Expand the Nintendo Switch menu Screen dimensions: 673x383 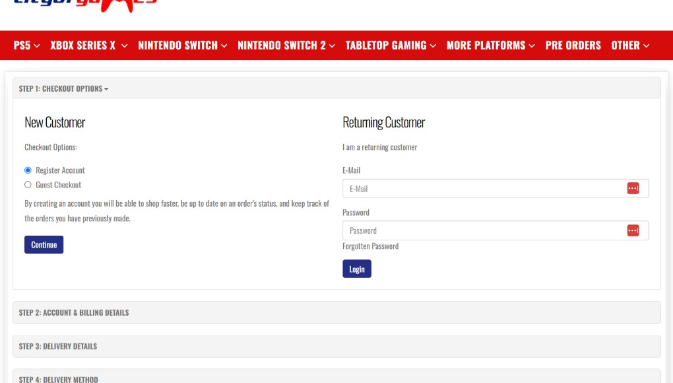click(x=182, y=45)
